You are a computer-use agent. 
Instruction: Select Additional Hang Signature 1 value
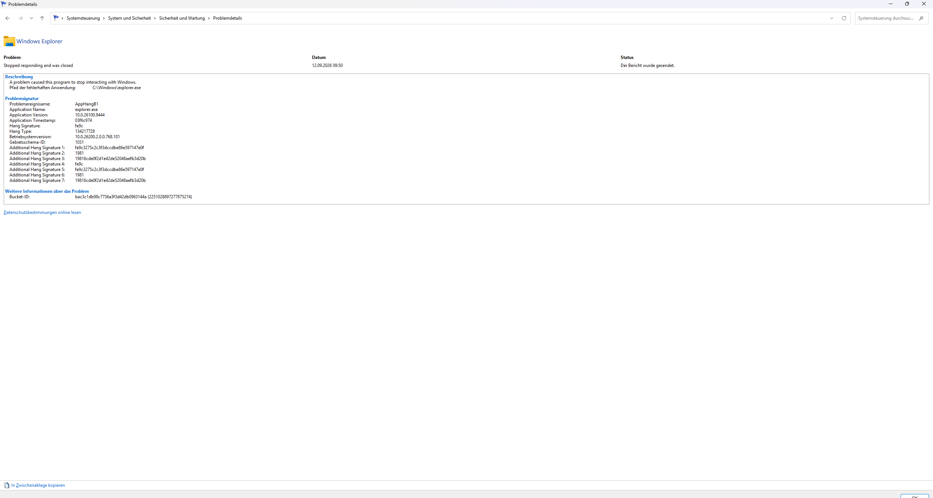(109, 148)
